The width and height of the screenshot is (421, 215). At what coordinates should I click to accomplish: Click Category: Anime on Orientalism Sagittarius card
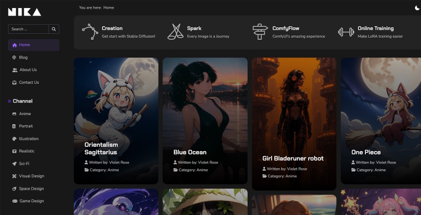pos(104,170)
